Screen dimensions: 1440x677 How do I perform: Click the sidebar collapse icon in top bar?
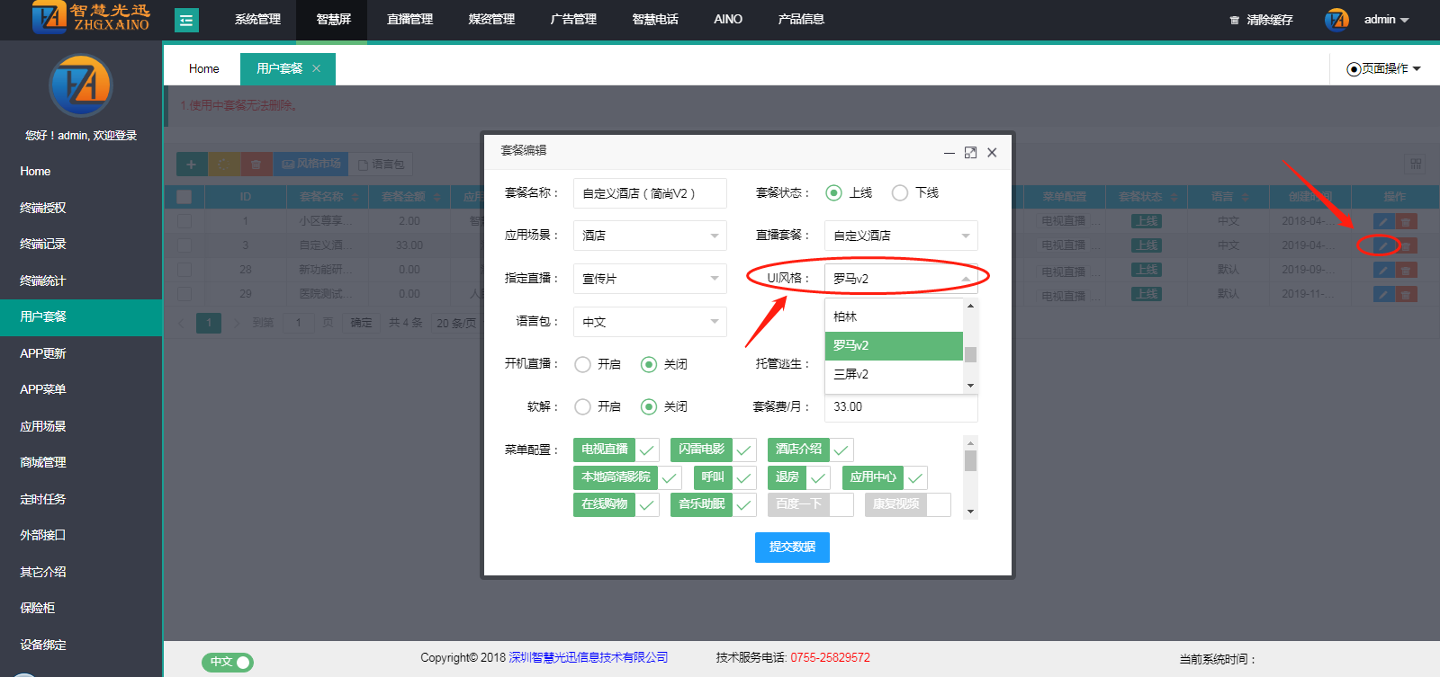[x=186, y=20]
